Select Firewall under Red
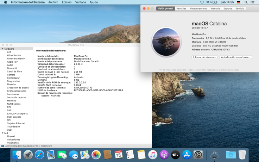259x162 pixels. [11, 136]
